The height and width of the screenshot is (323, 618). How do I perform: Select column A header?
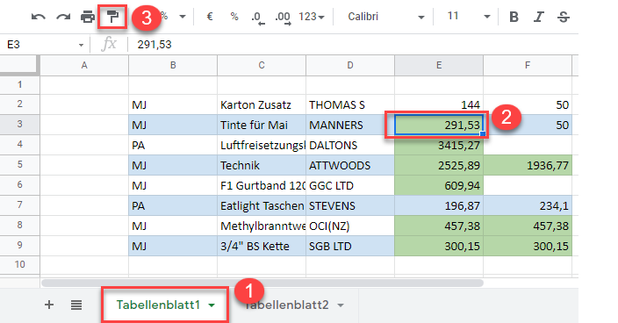tap(84, 65)
